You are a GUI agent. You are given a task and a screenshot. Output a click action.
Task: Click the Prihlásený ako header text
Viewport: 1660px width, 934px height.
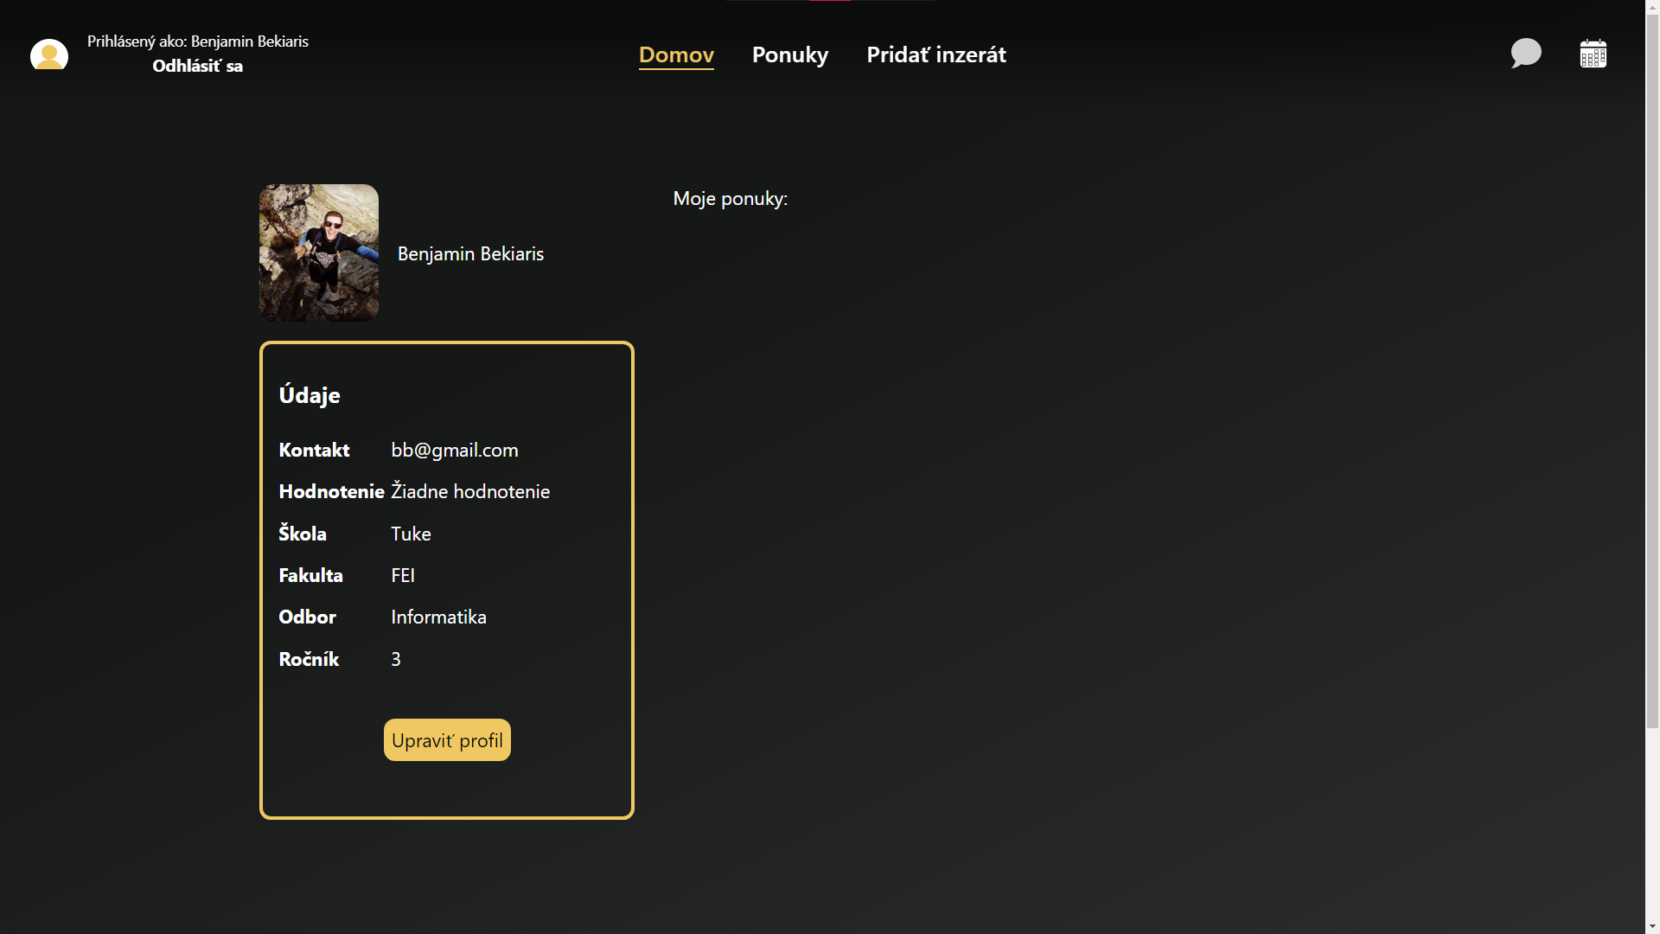click(197, 41)
